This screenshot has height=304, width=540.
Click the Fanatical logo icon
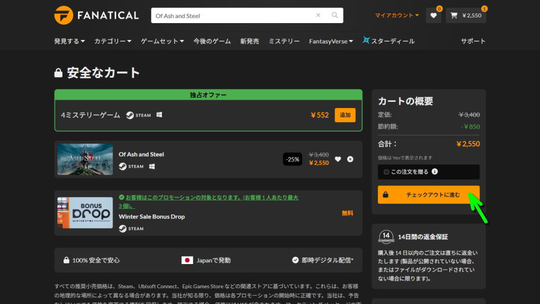click(64, 15)
